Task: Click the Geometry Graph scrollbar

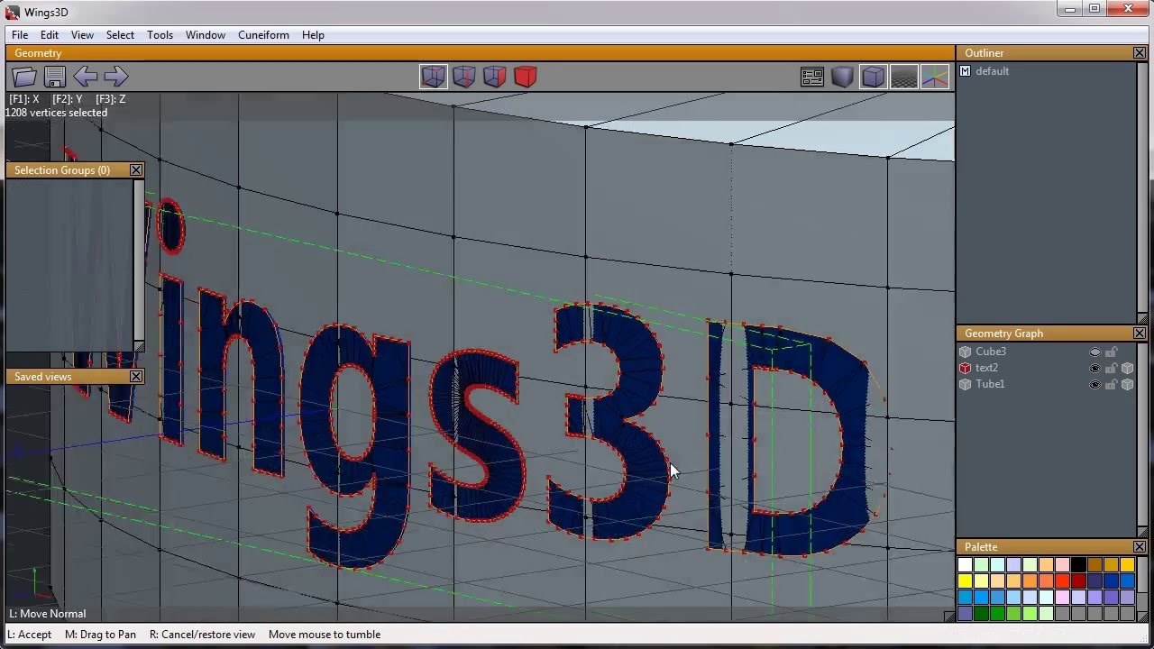Action: click(1142, 435)
